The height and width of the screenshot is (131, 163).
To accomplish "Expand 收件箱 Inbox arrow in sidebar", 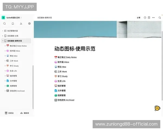I will tap(5, 51).
